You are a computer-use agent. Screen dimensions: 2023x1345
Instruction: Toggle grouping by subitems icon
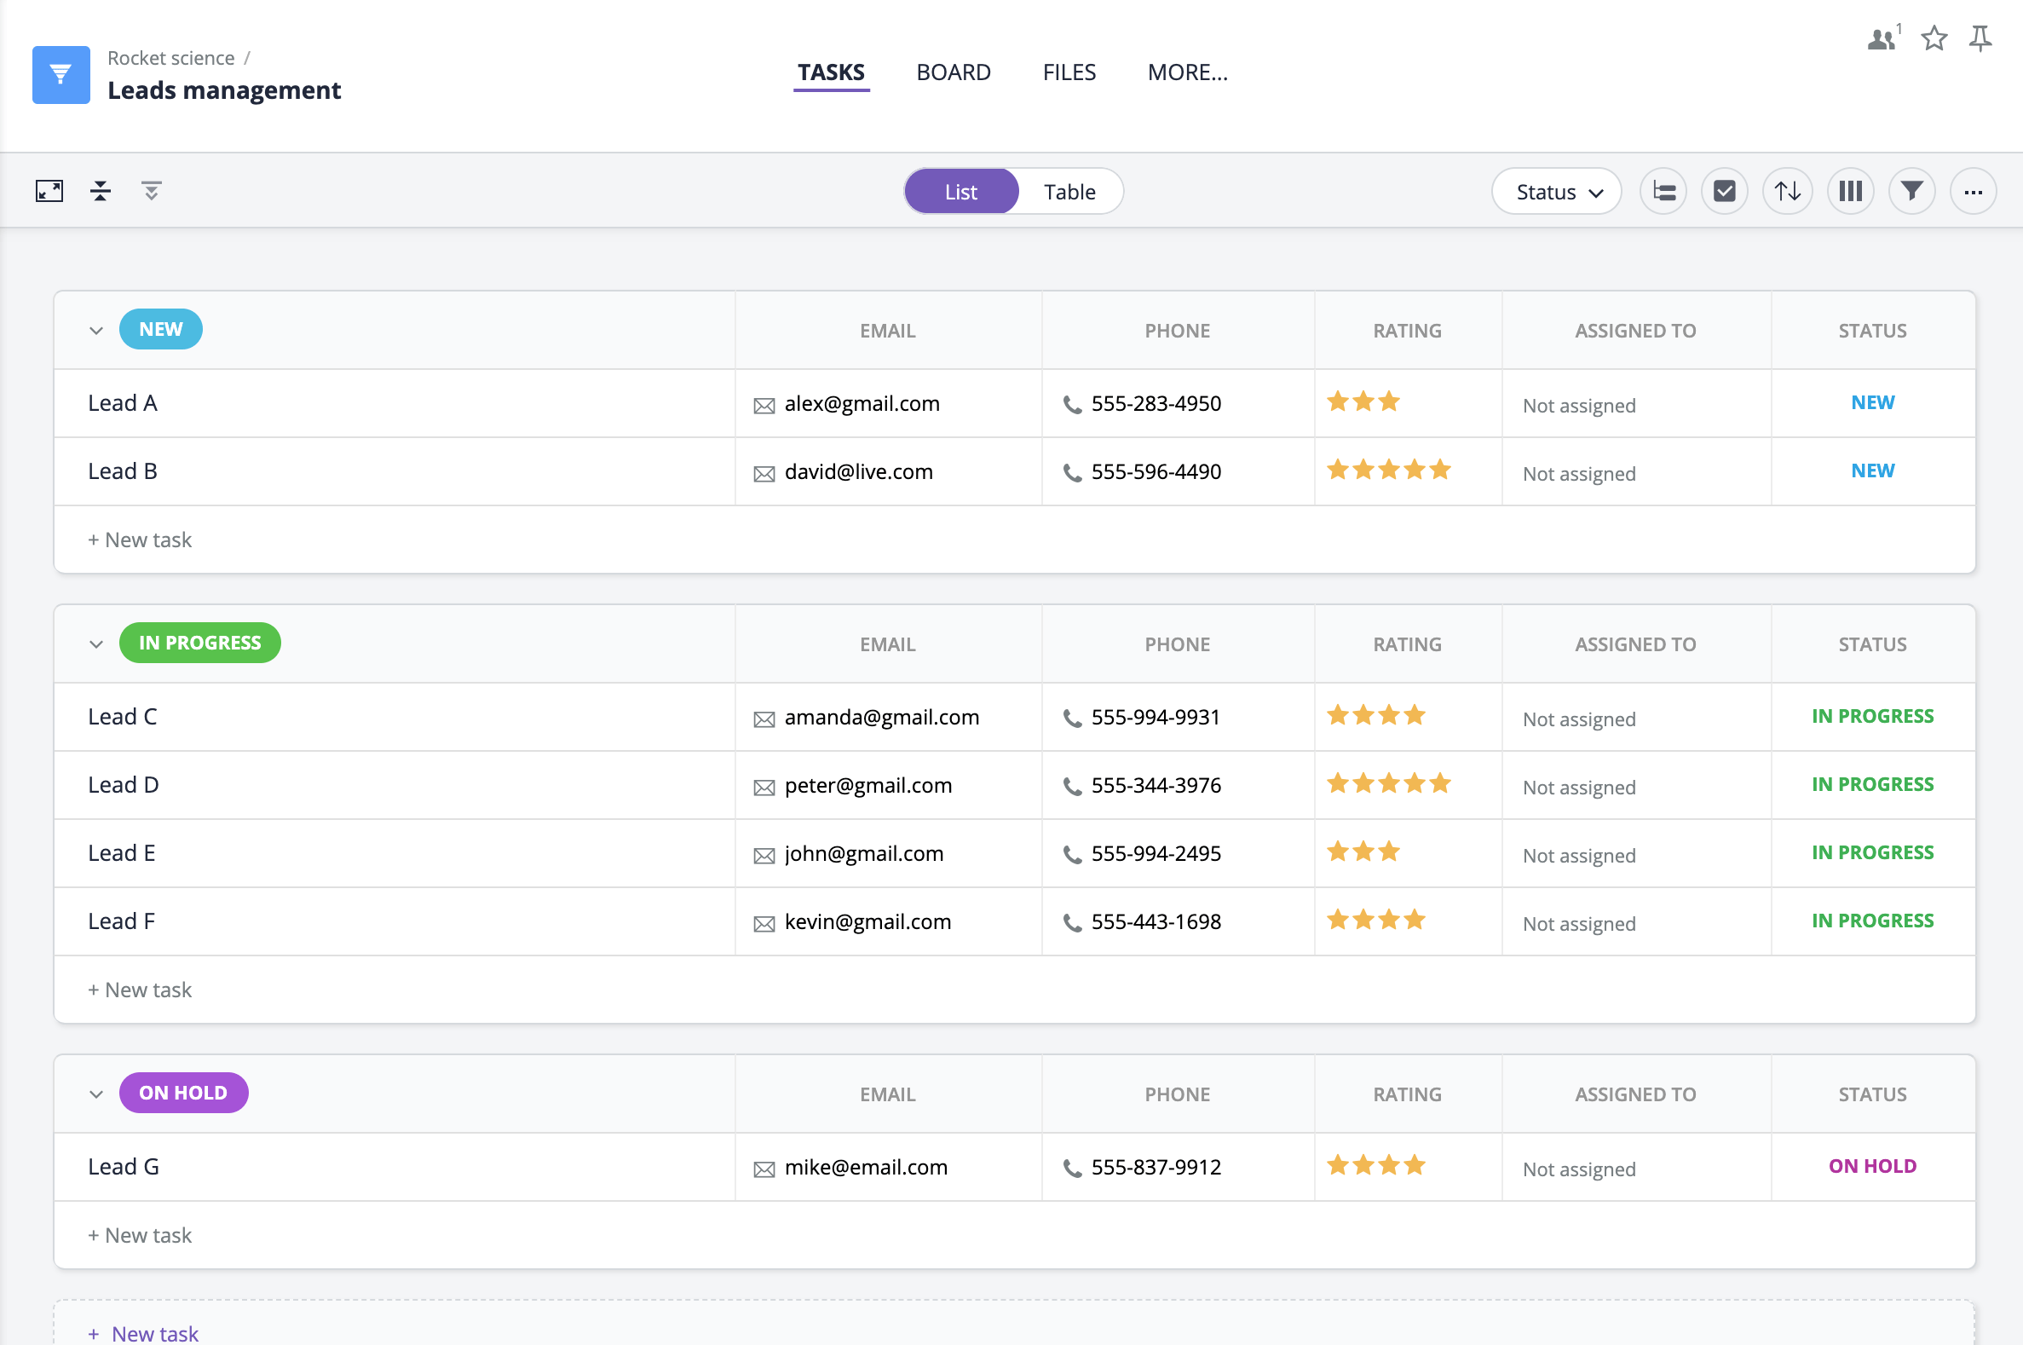click(x=1662, y=190)
